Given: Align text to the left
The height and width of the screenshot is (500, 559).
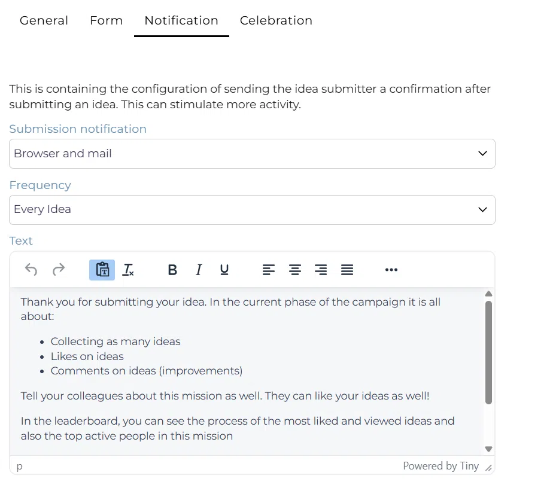Looking at the screenshot, I should (269, 270).
